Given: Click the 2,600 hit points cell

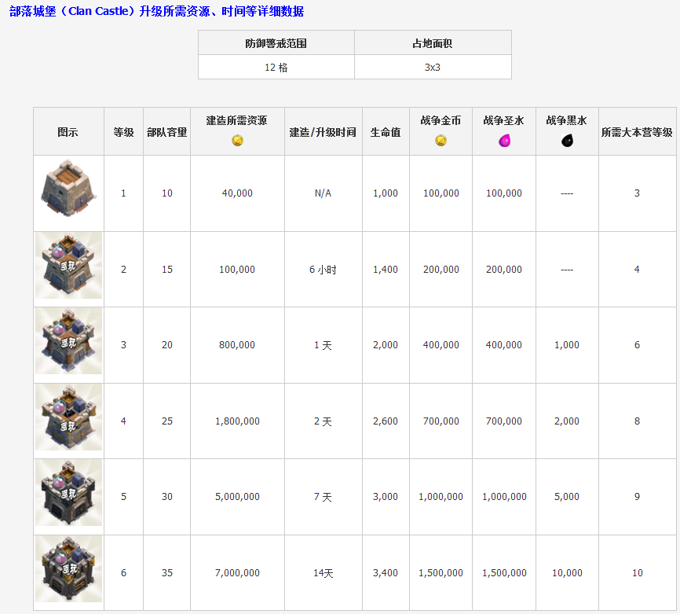Looking at the screenshot, I should [x=386, y=421].
